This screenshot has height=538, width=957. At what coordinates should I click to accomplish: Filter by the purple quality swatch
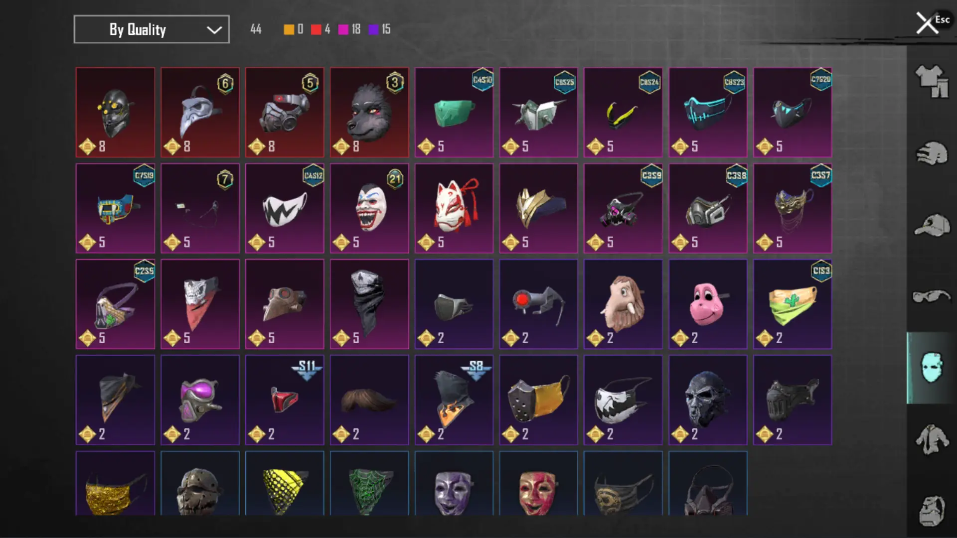(x=374, y=29)
